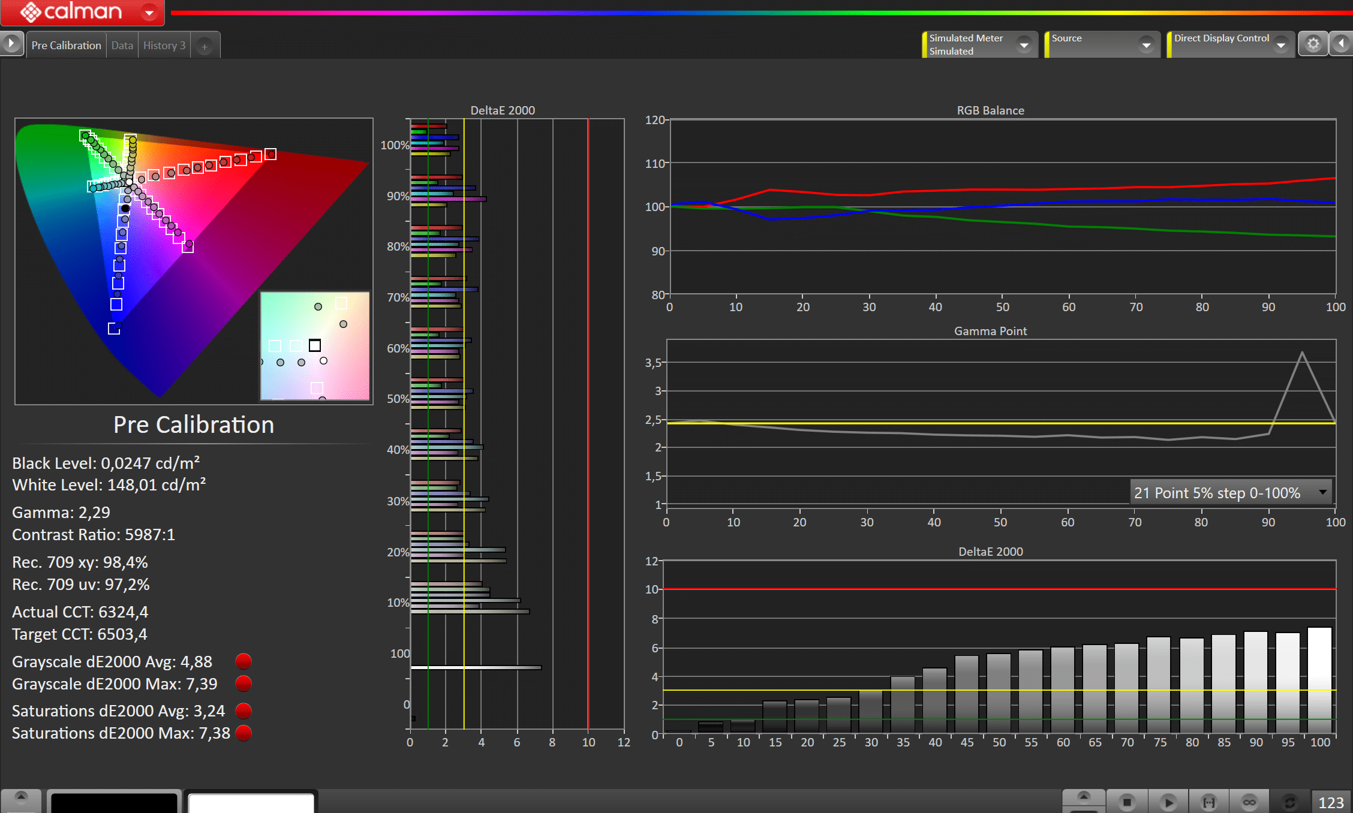Select the black pattern swatch
This screenshot has width=1353, height=813.
[x=114, y=802]
